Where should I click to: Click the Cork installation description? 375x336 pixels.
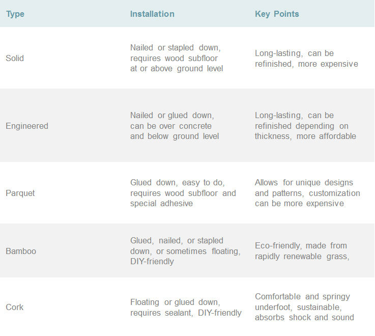point(185,307)
